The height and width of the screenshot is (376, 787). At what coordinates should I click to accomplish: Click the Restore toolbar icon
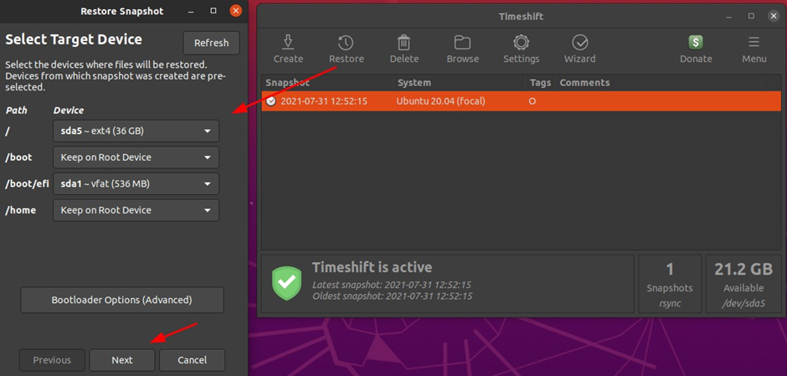click(346, 43)
